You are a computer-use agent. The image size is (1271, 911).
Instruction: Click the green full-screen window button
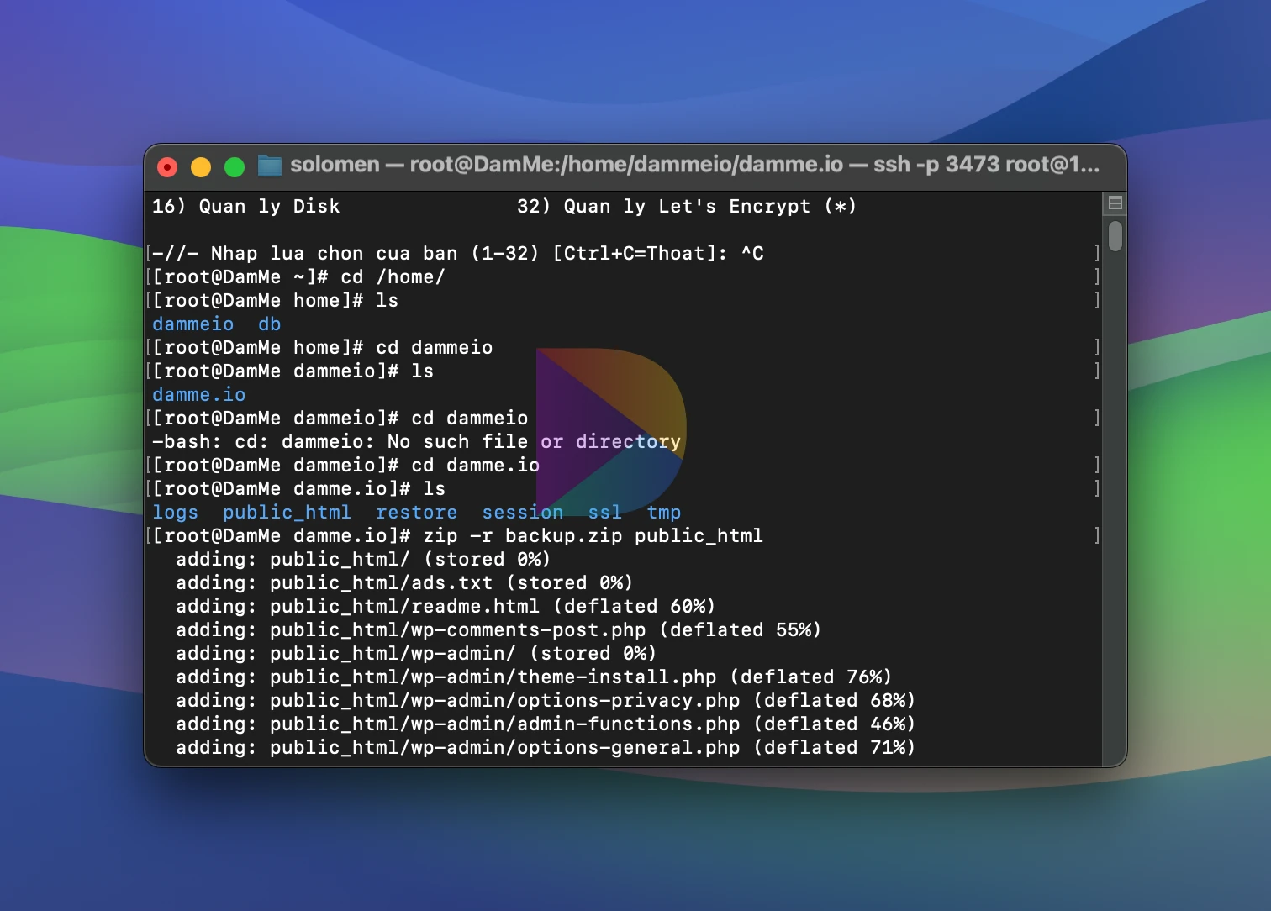click(235, 167)
